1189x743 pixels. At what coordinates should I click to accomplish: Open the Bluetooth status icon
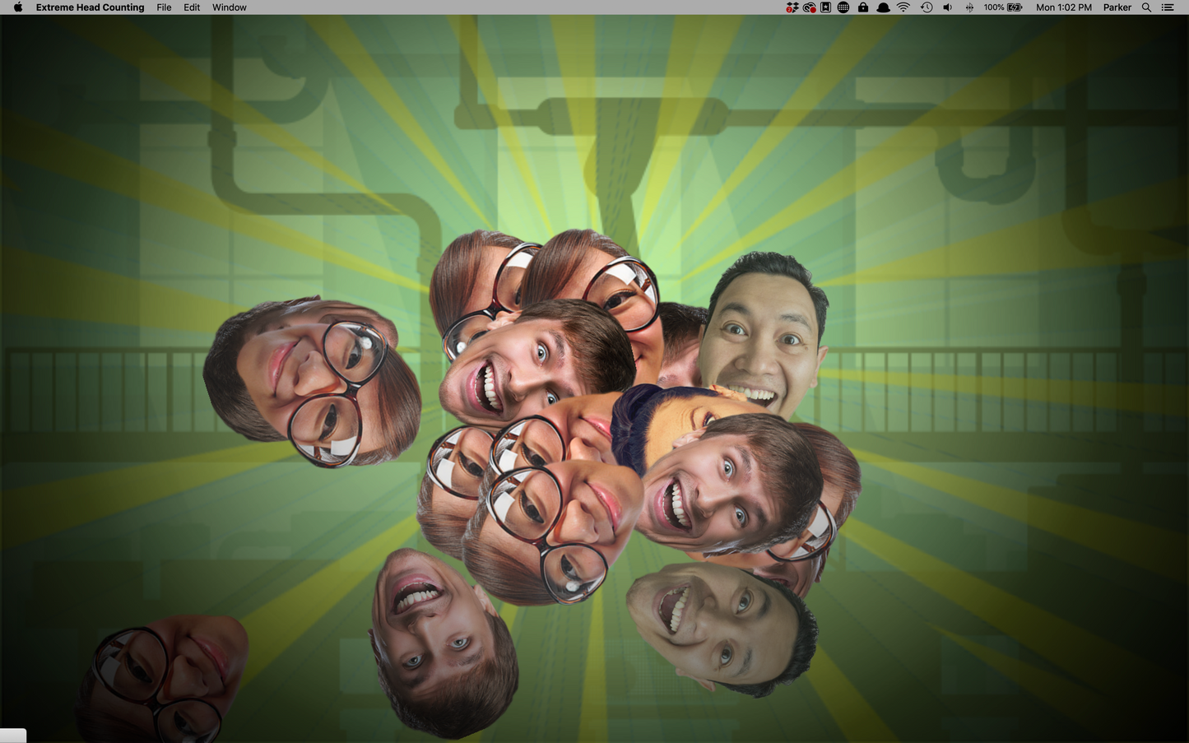(x=969, y=7)
